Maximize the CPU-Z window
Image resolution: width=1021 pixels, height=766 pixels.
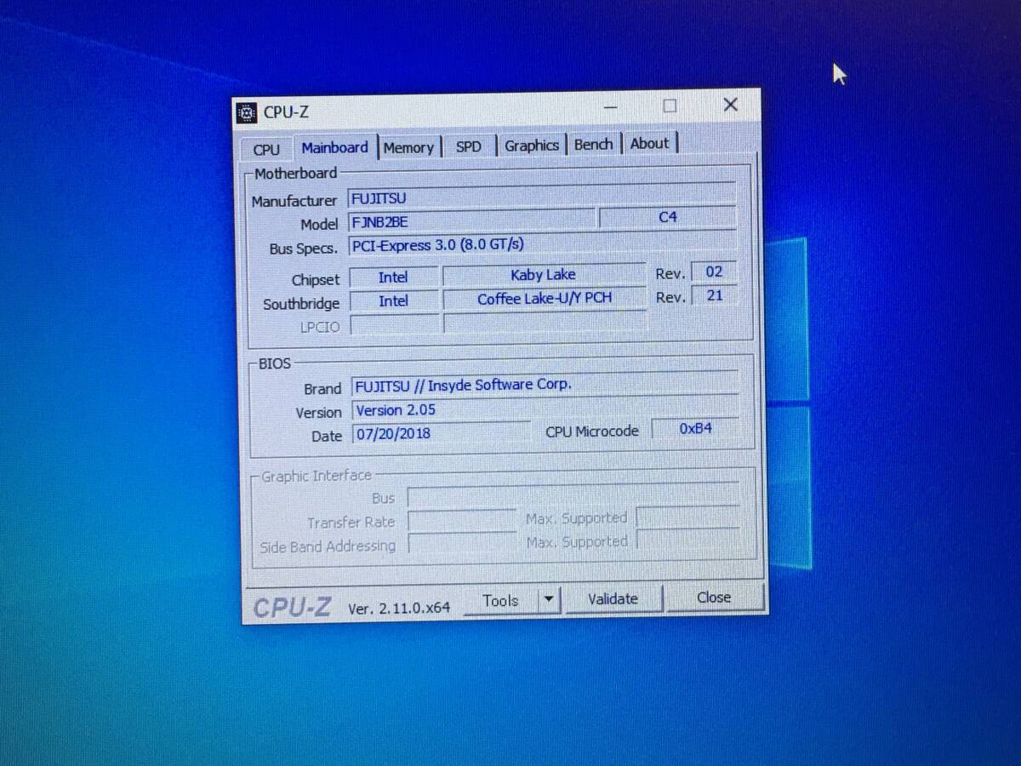point(670,106)
